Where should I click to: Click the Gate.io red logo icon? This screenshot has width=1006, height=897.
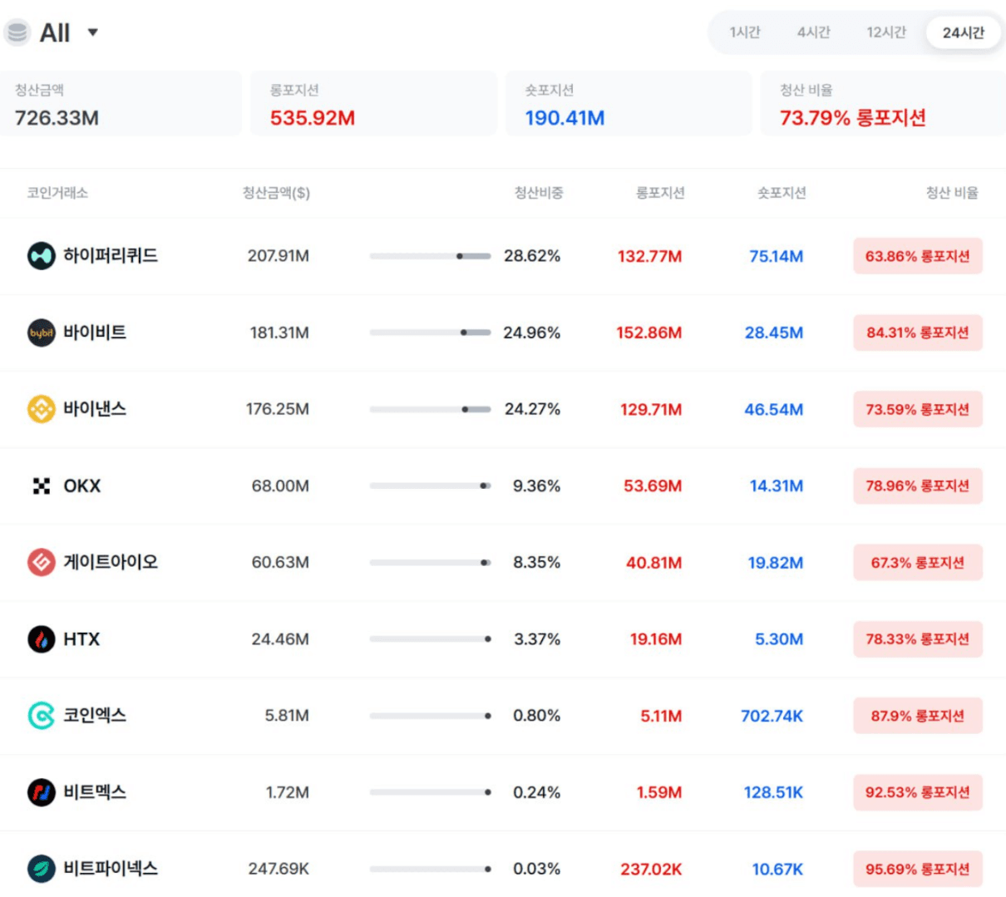41,563
